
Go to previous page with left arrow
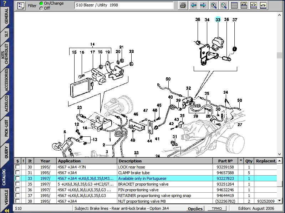click(193, 5)
